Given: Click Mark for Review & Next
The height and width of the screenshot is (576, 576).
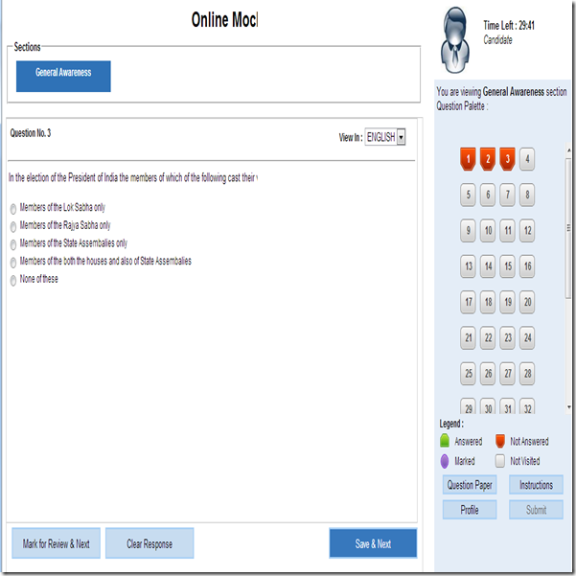Looking at the screenshot, I should pyautogui.click(x=56, y=543).
